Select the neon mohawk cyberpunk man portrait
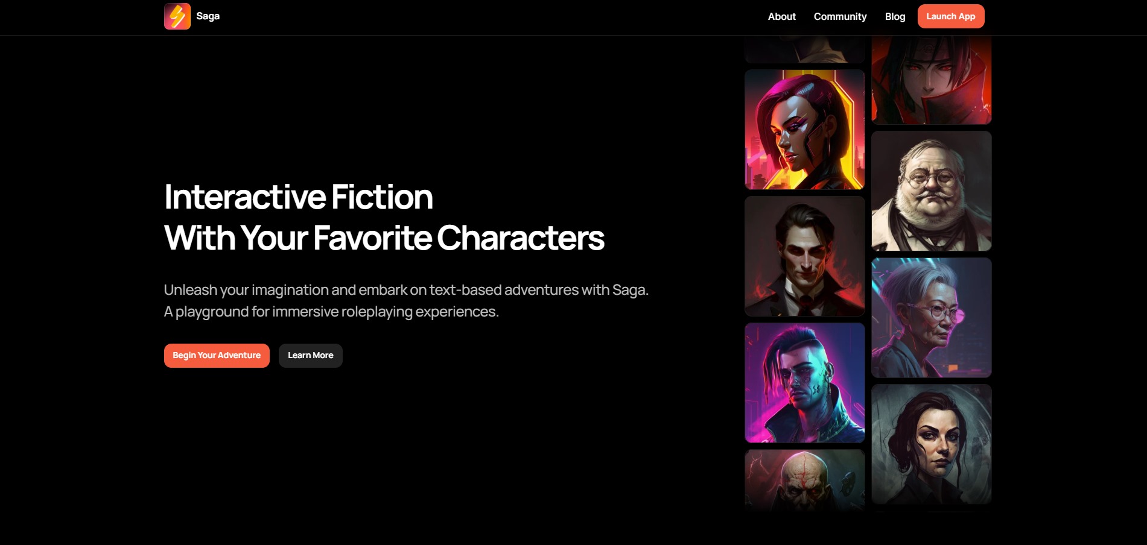Screen dimensions: 1147x545 click(x=805, y=383)
